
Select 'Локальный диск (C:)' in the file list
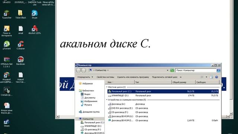tap(163, 91)
